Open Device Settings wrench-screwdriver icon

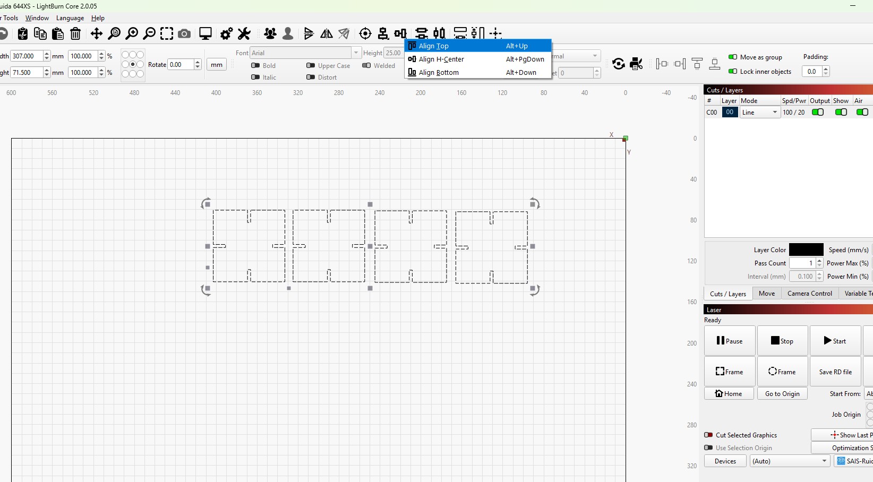[x=244, y=34]
